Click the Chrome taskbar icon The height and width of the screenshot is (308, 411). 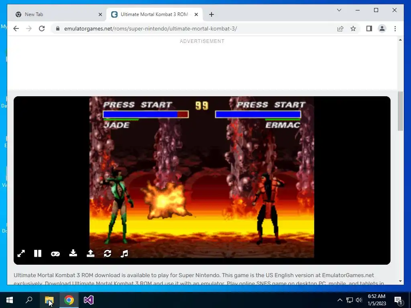pos(69,300)
